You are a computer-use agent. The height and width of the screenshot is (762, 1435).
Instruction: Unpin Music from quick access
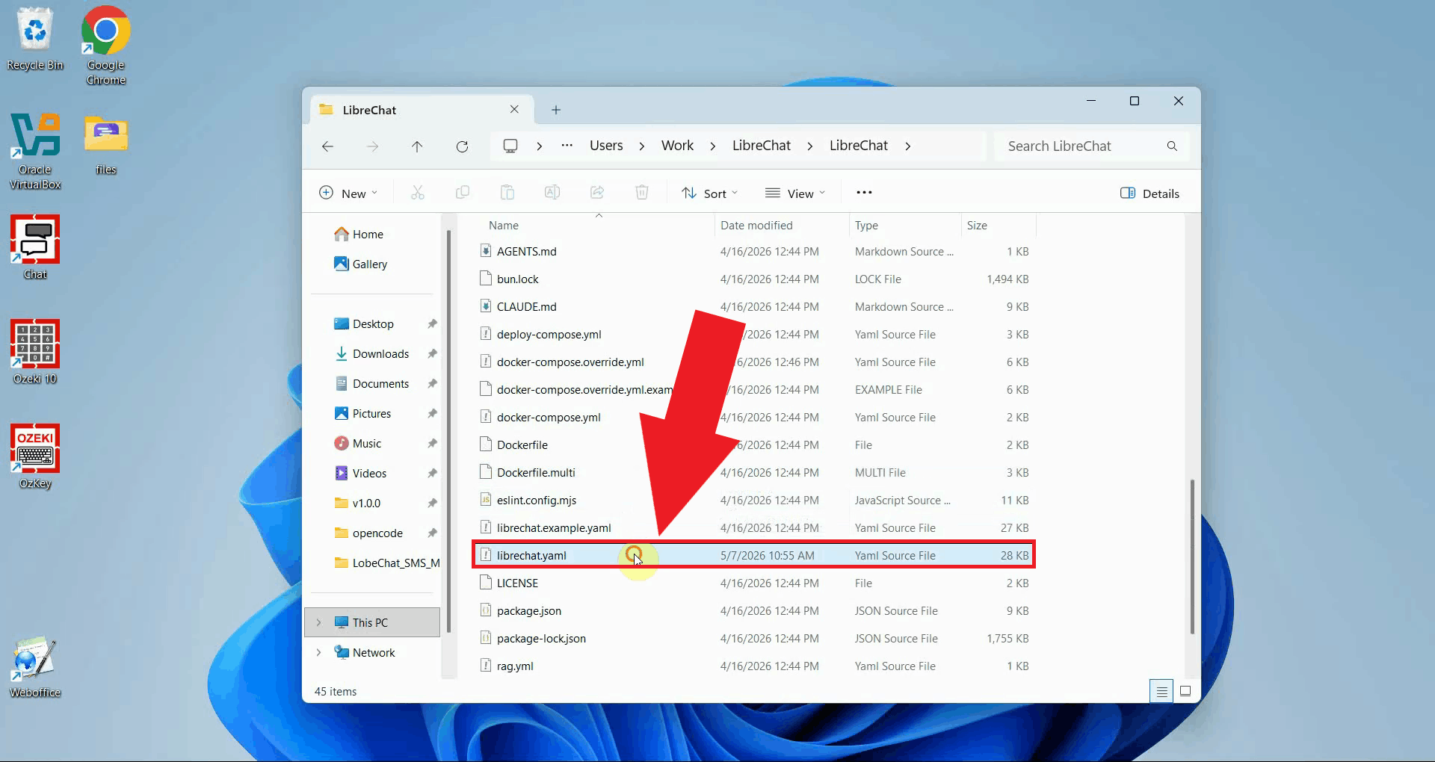tap(432, 443)
